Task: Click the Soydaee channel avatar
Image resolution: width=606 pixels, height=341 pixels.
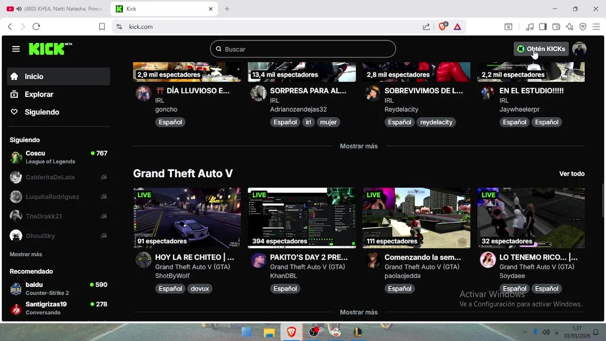Action: point(488,260)
